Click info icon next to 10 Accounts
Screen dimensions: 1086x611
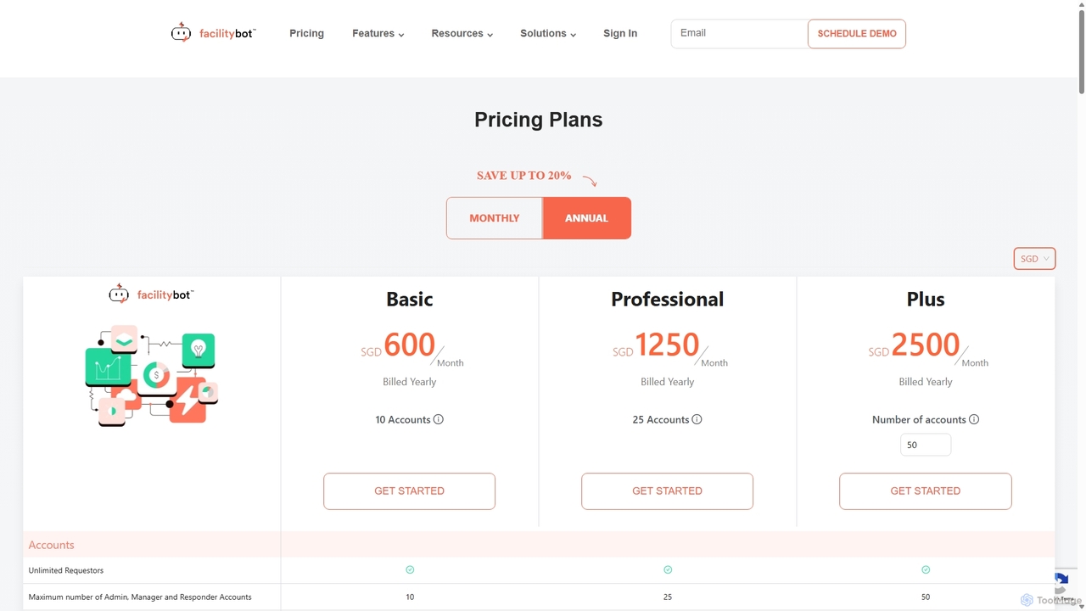(x=439, y=419)
